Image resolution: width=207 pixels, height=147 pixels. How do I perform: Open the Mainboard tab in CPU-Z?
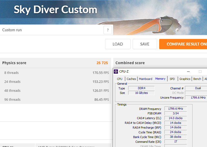pos(146,79)
